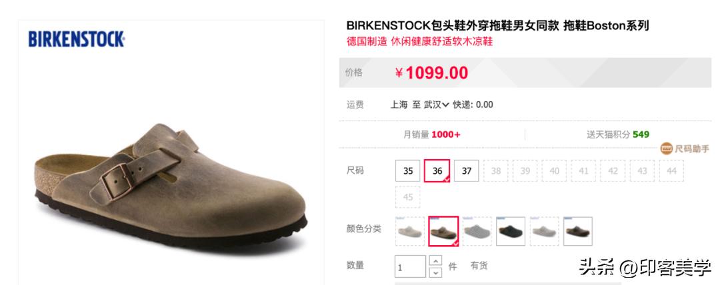This screenshot has width=720, height=285.
Task: Select size 37
Action: (x=467, y=171)
